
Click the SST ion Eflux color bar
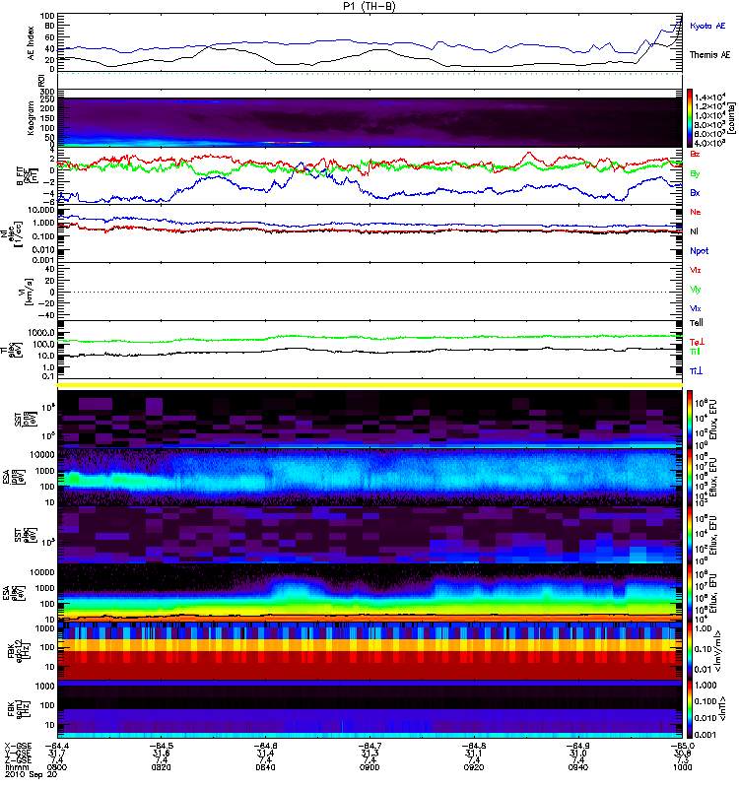point(690,419)
